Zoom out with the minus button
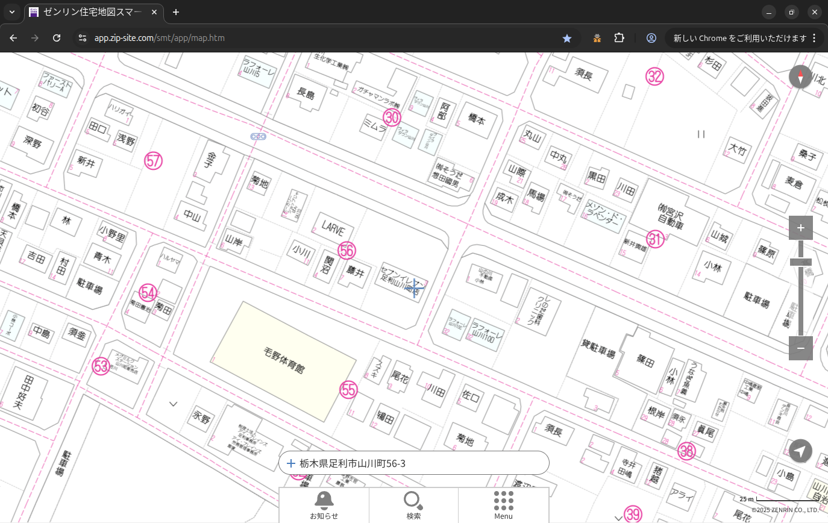 pos(800,348)
